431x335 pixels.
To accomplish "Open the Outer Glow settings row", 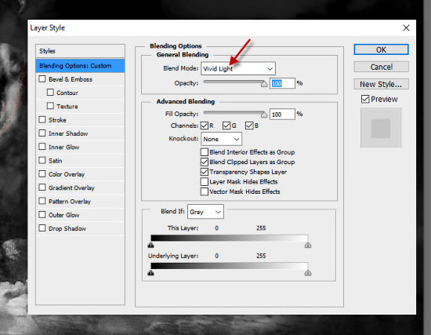I will (80, 215).
